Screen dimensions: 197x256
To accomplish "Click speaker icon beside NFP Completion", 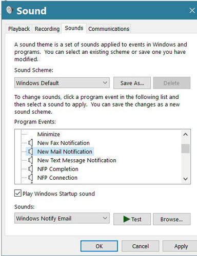I will click(x=30, y=169).
